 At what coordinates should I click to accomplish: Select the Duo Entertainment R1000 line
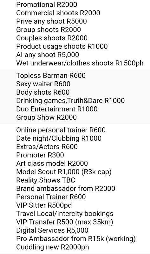(x=57, y=109)
